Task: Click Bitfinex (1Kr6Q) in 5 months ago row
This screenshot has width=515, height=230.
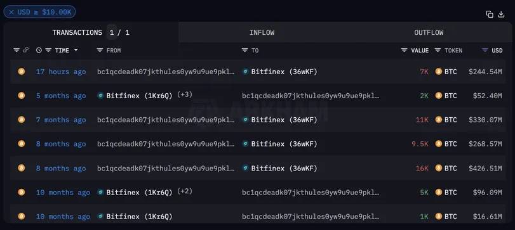Action: click(x=139, y=96)
